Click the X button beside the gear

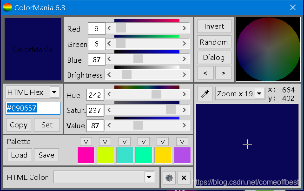pos(184,178)
